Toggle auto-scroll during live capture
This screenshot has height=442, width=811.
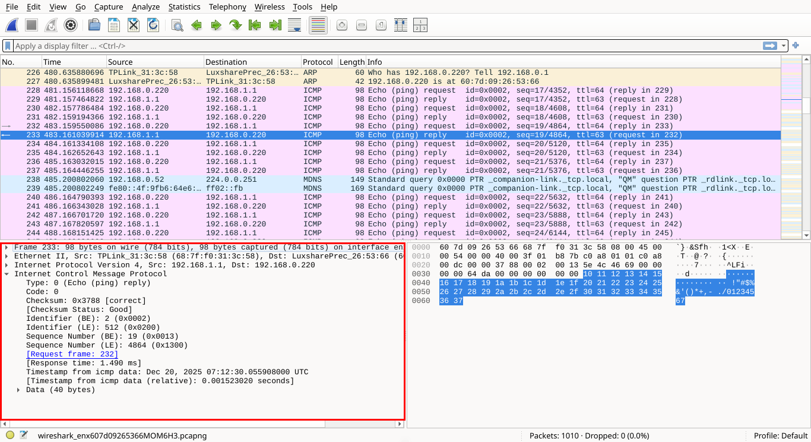294,25
